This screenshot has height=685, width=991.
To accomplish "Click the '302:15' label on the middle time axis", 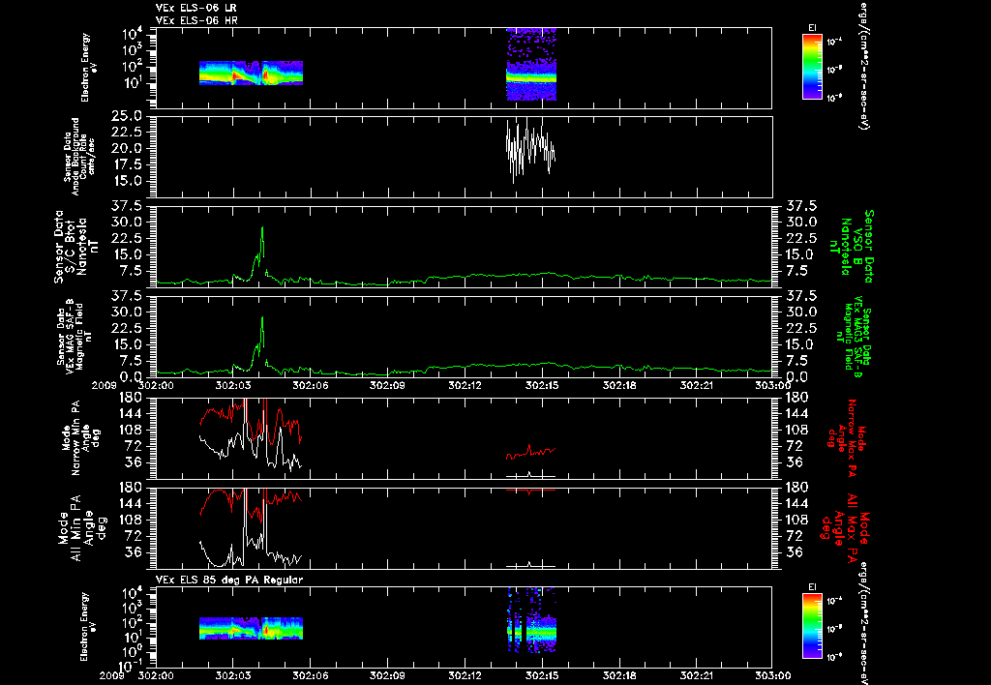I will (x=542, y=385).
